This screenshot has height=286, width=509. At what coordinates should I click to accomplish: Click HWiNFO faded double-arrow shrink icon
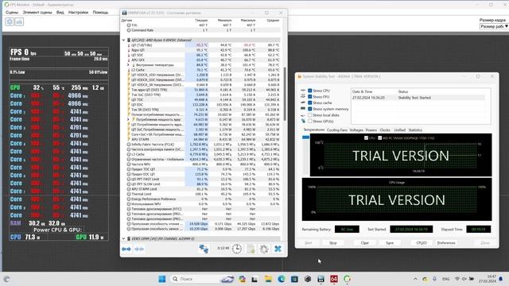pyautogui.click(x=139, y=249)
